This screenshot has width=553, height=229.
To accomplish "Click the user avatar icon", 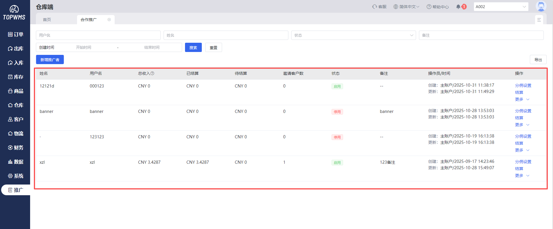I will pyautogui.click(x=541, y=6).
